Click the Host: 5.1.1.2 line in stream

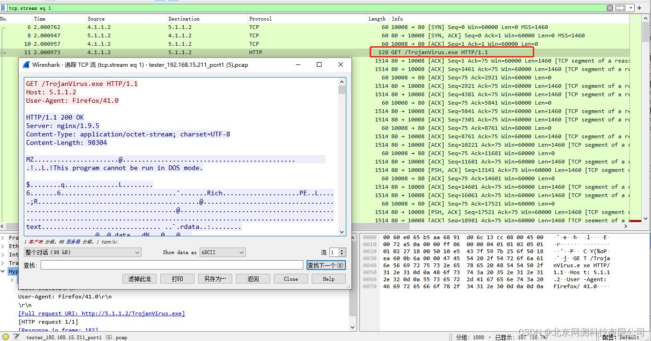click(51, 92)
